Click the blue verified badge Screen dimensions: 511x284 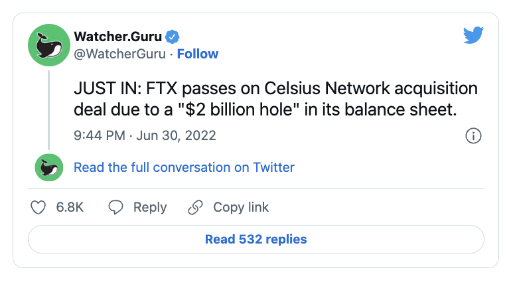[172, 36]
